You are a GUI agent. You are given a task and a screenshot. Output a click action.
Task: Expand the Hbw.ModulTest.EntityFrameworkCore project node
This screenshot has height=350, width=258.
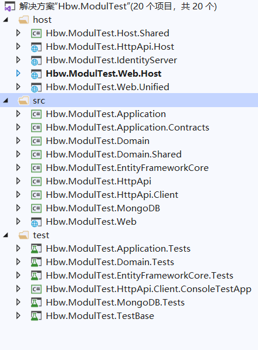coord(18,167)
